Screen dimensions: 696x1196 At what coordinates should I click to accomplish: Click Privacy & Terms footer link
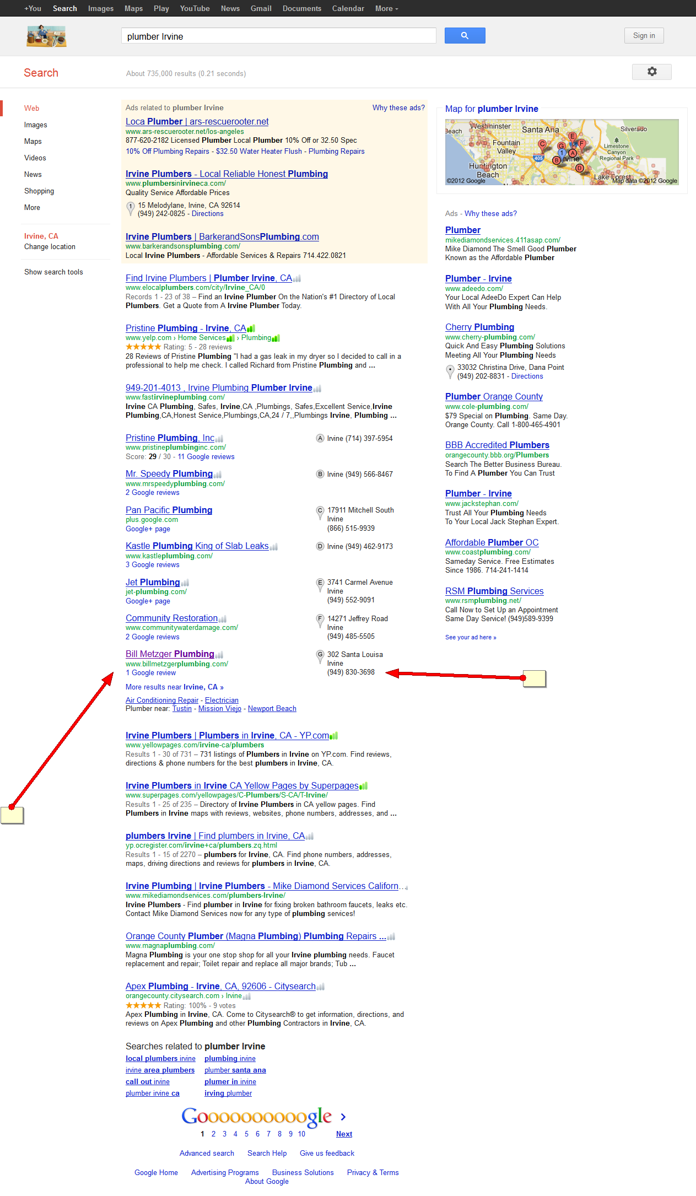pyautogui.click(x=373, y=1173)
